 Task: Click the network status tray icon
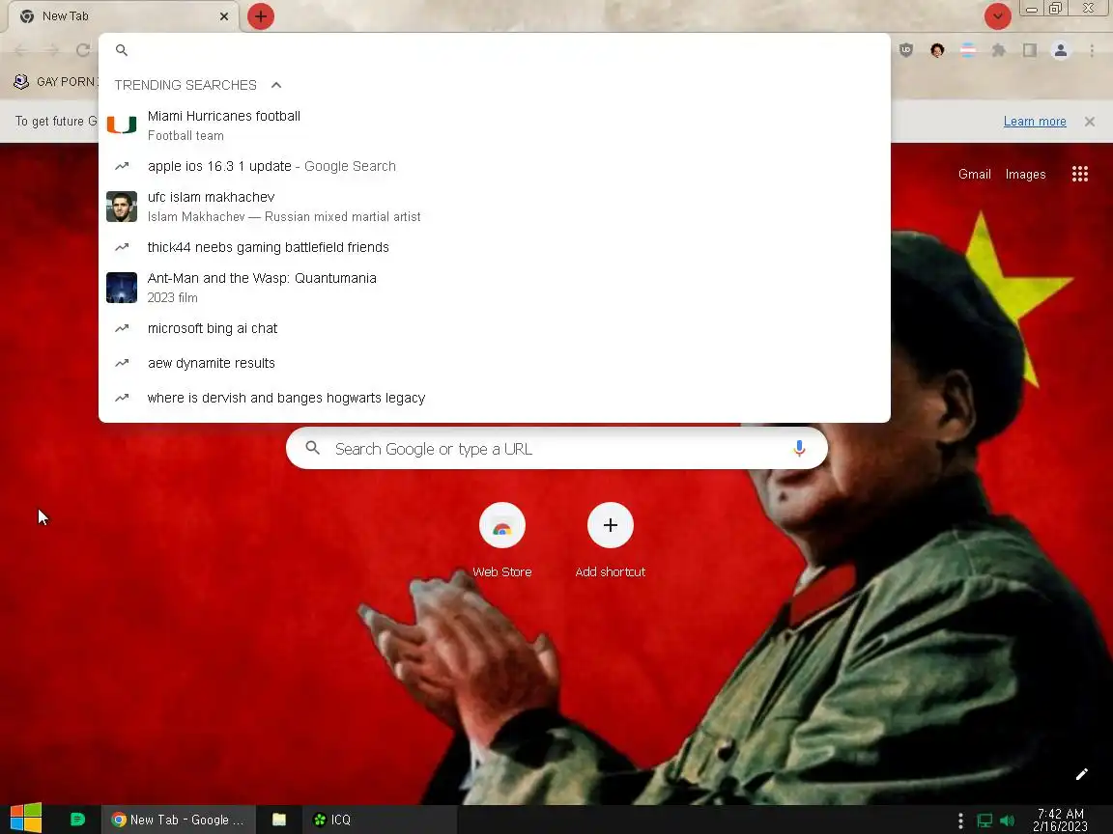coord(985,820)
